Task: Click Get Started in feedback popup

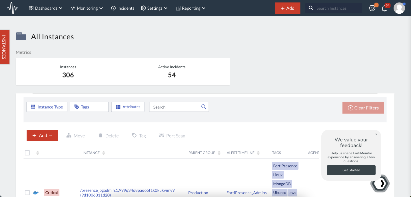Action: (351, 170)
